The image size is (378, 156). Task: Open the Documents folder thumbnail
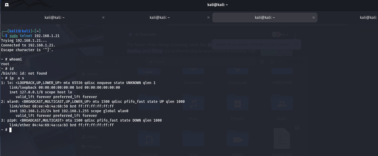[x=193, y=70]
